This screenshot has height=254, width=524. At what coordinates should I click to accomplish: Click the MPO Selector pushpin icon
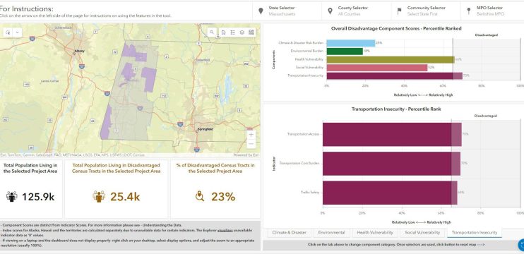pyautogui.click(x=468, y=11)
